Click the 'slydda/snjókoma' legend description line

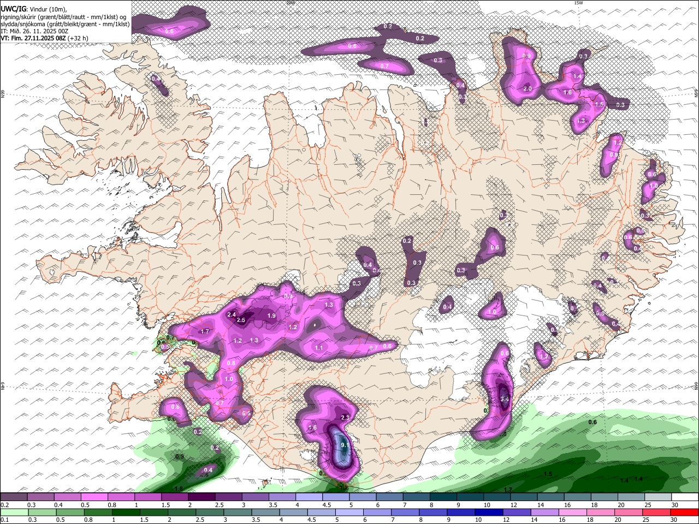tap(65, 24)
